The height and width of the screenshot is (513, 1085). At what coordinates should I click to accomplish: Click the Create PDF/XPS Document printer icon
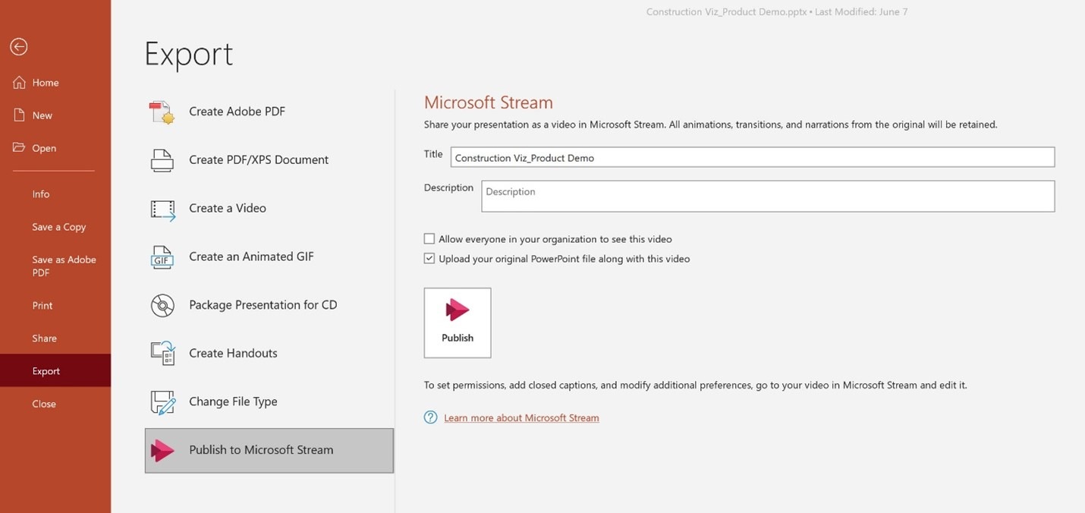pyautogui.click(x=162, y=160)
